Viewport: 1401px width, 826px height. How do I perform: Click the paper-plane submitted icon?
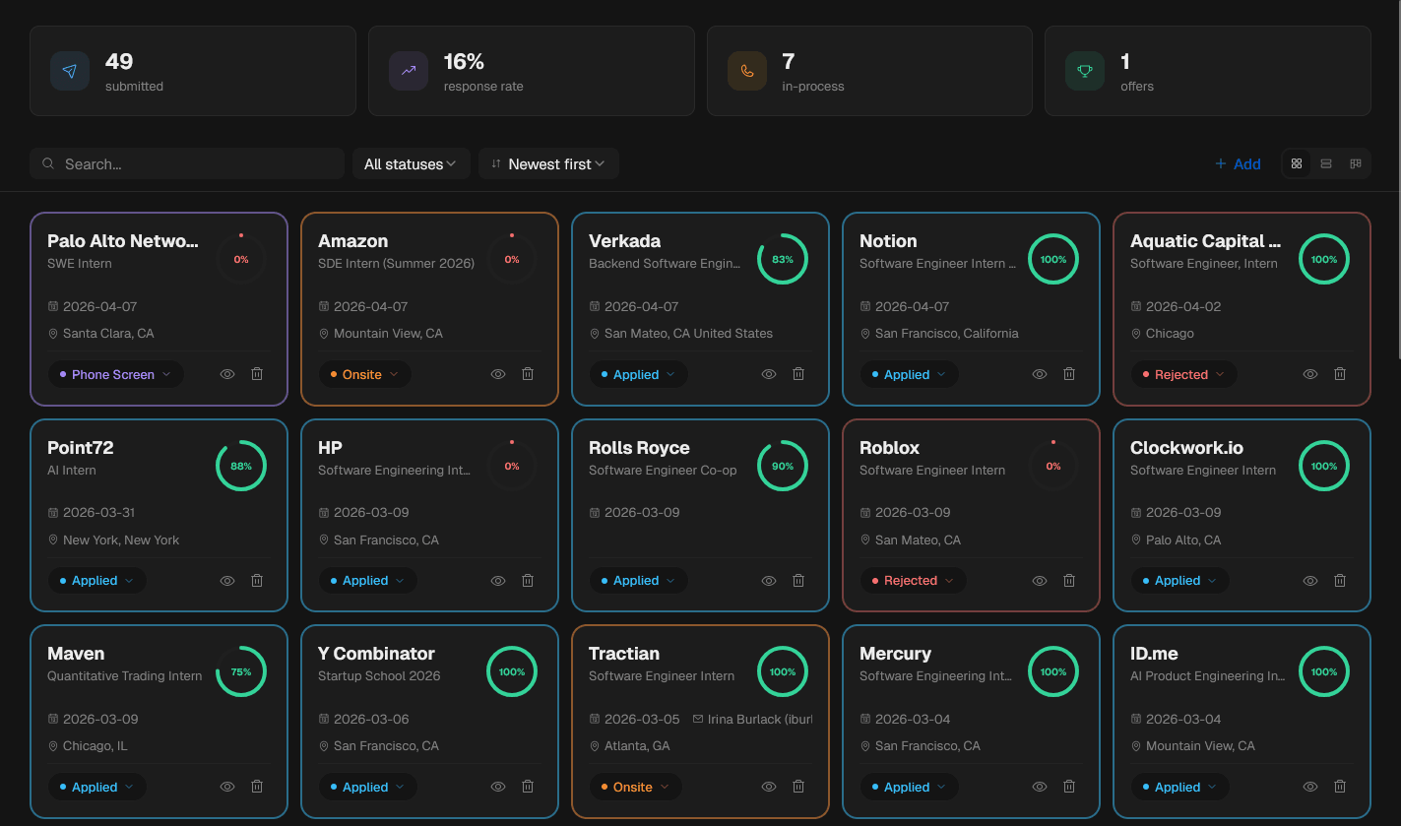[70, 71]
